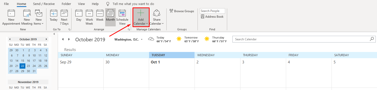Create a New Appointment

[x=11, y=17]
